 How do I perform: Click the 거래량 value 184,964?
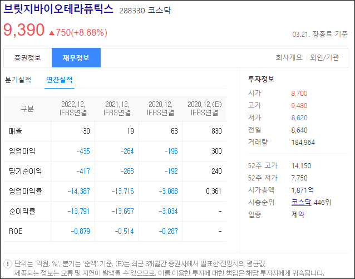(x=303, y=143)
